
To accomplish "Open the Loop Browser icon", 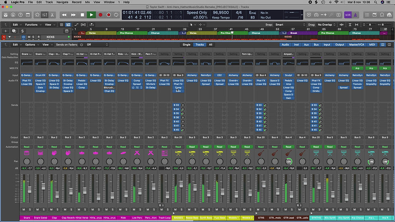I will (x=382, y=15).
